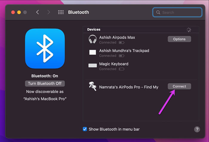Select Namrata's AirPods Pro device name
209x142 pixels.
[x=129, y=87]
